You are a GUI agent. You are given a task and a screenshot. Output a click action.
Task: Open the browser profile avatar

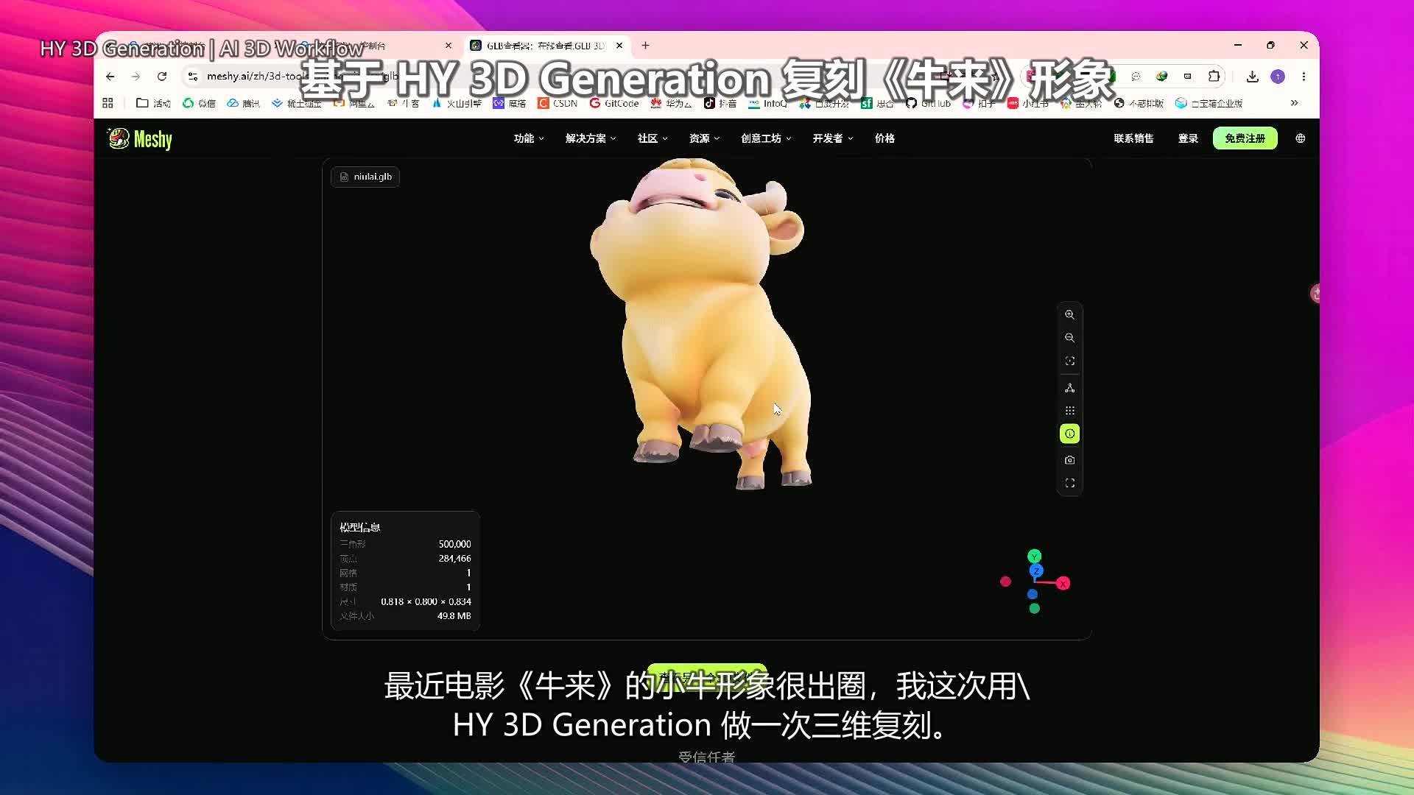[1278, 77]
